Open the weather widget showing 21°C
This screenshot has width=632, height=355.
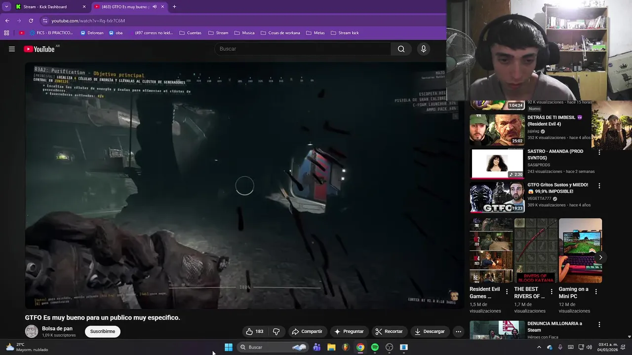pyautogui.click(x=27, y=347)
